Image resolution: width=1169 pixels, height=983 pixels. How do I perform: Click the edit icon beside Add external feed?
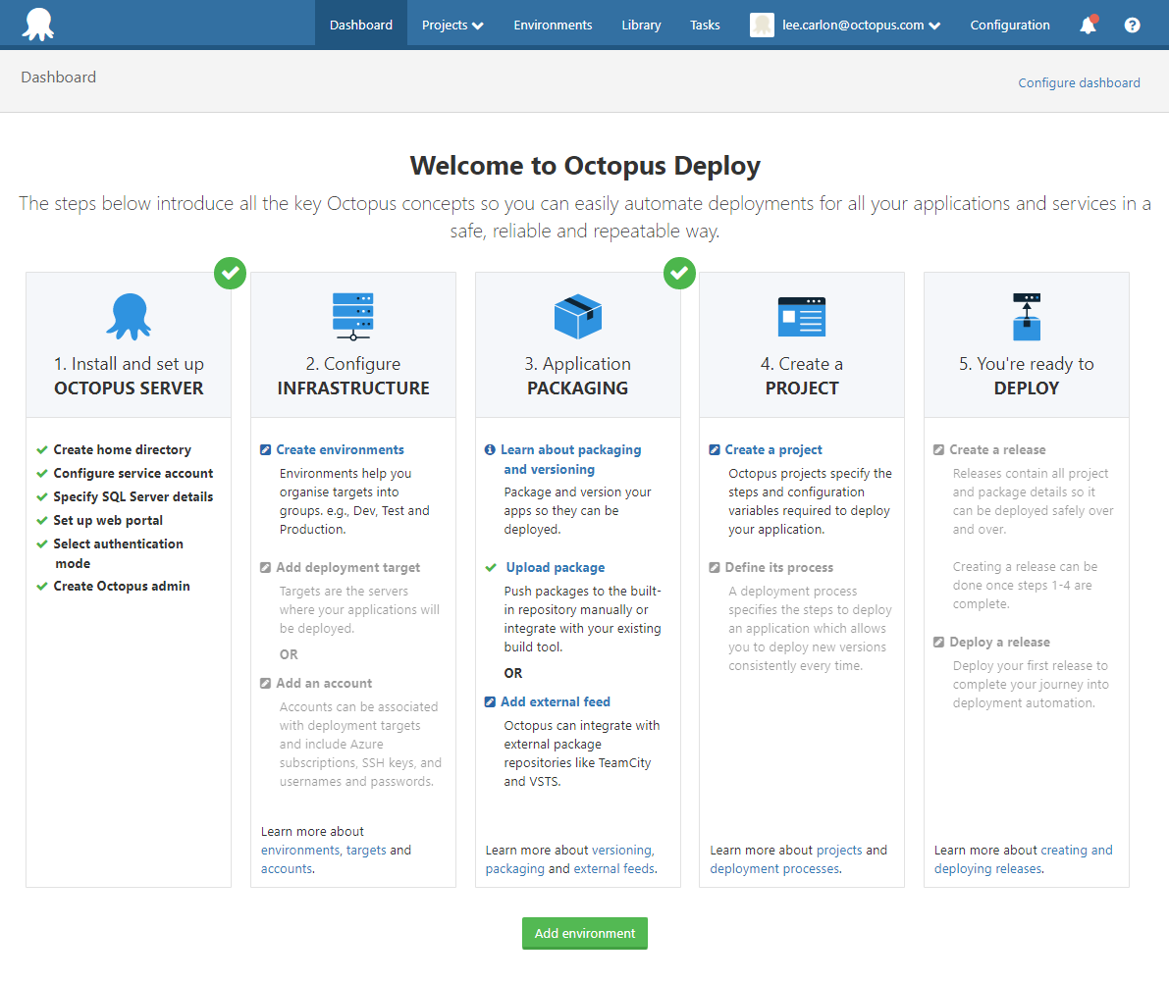click(x=490, y=701)
